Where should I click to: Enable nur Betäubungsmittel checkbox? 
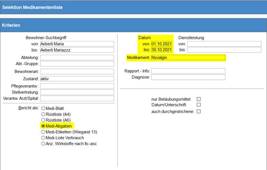tap(199, 99)
